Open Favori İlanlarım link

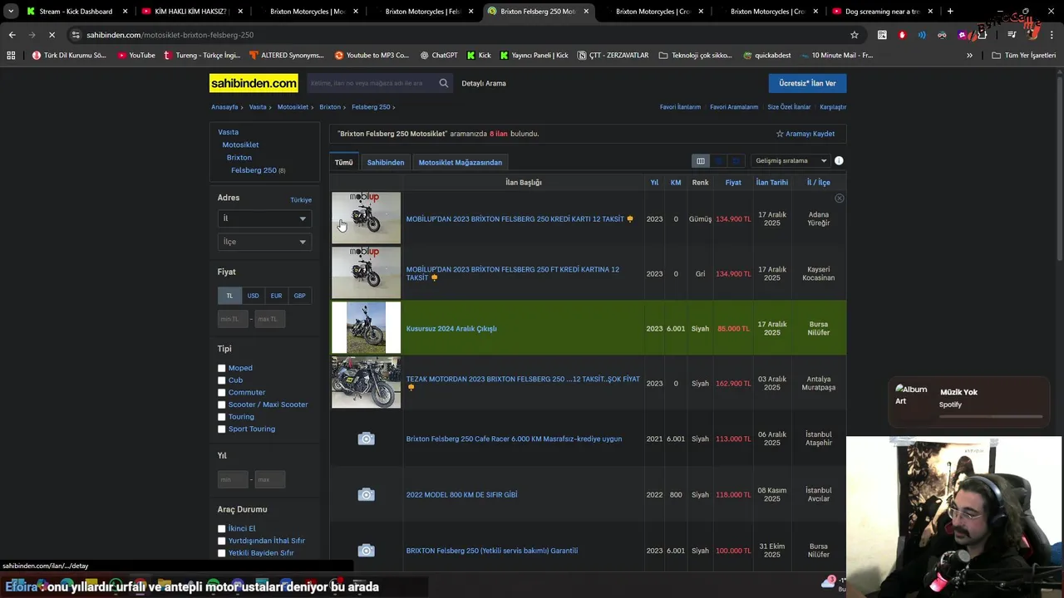point(680,107)
